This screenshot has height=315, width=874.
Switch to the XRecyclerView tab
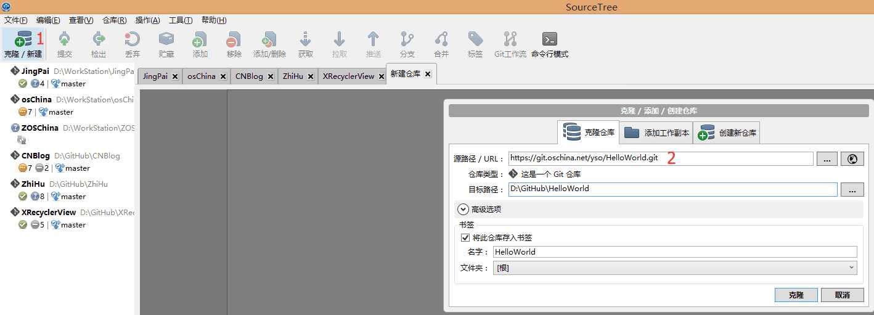click(x=349, y=76)
